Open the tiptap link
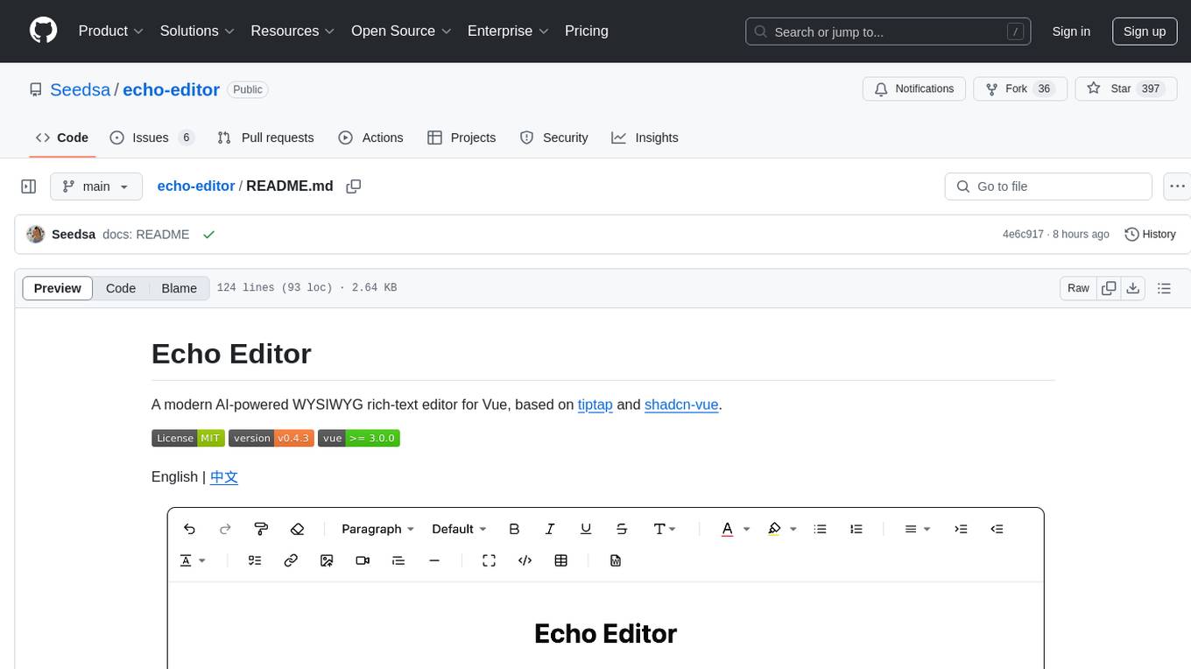This screenshot has width=1191, height=669. click(595, 405)
